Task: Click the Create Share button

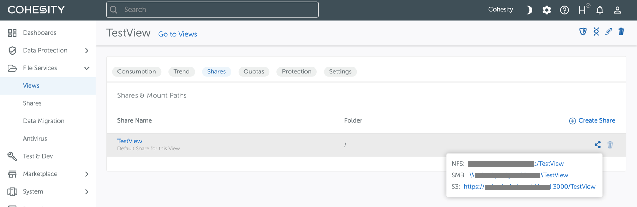Action: point(592,120)
